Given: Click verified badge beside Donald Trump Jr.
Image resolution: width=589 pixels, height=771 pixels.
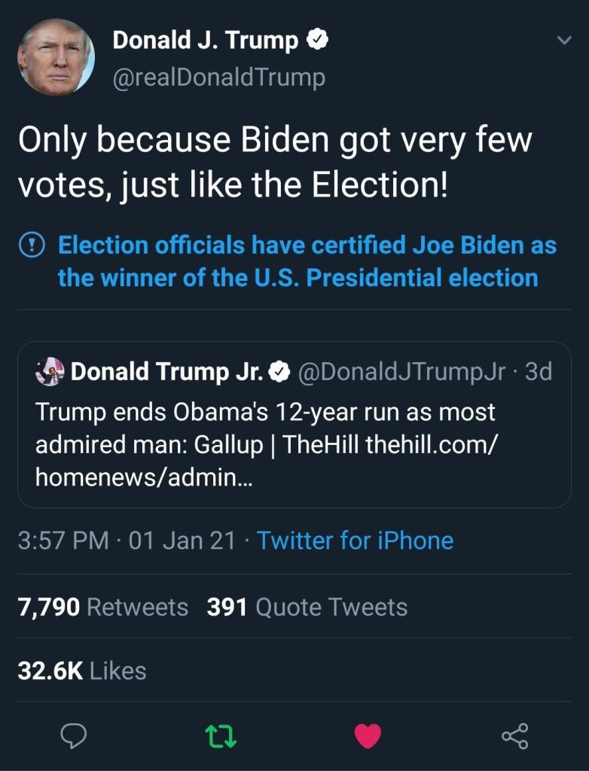Looking at the screenshot, I should pyautogui.click(x=280, y=372).
